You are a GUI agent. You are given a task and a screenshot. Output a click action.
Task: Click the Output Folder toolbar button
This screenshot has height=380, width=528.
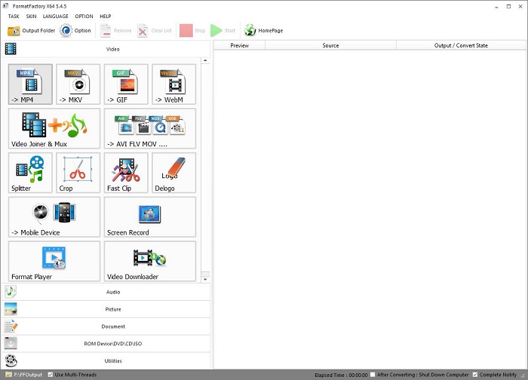[x=31, y=31]
